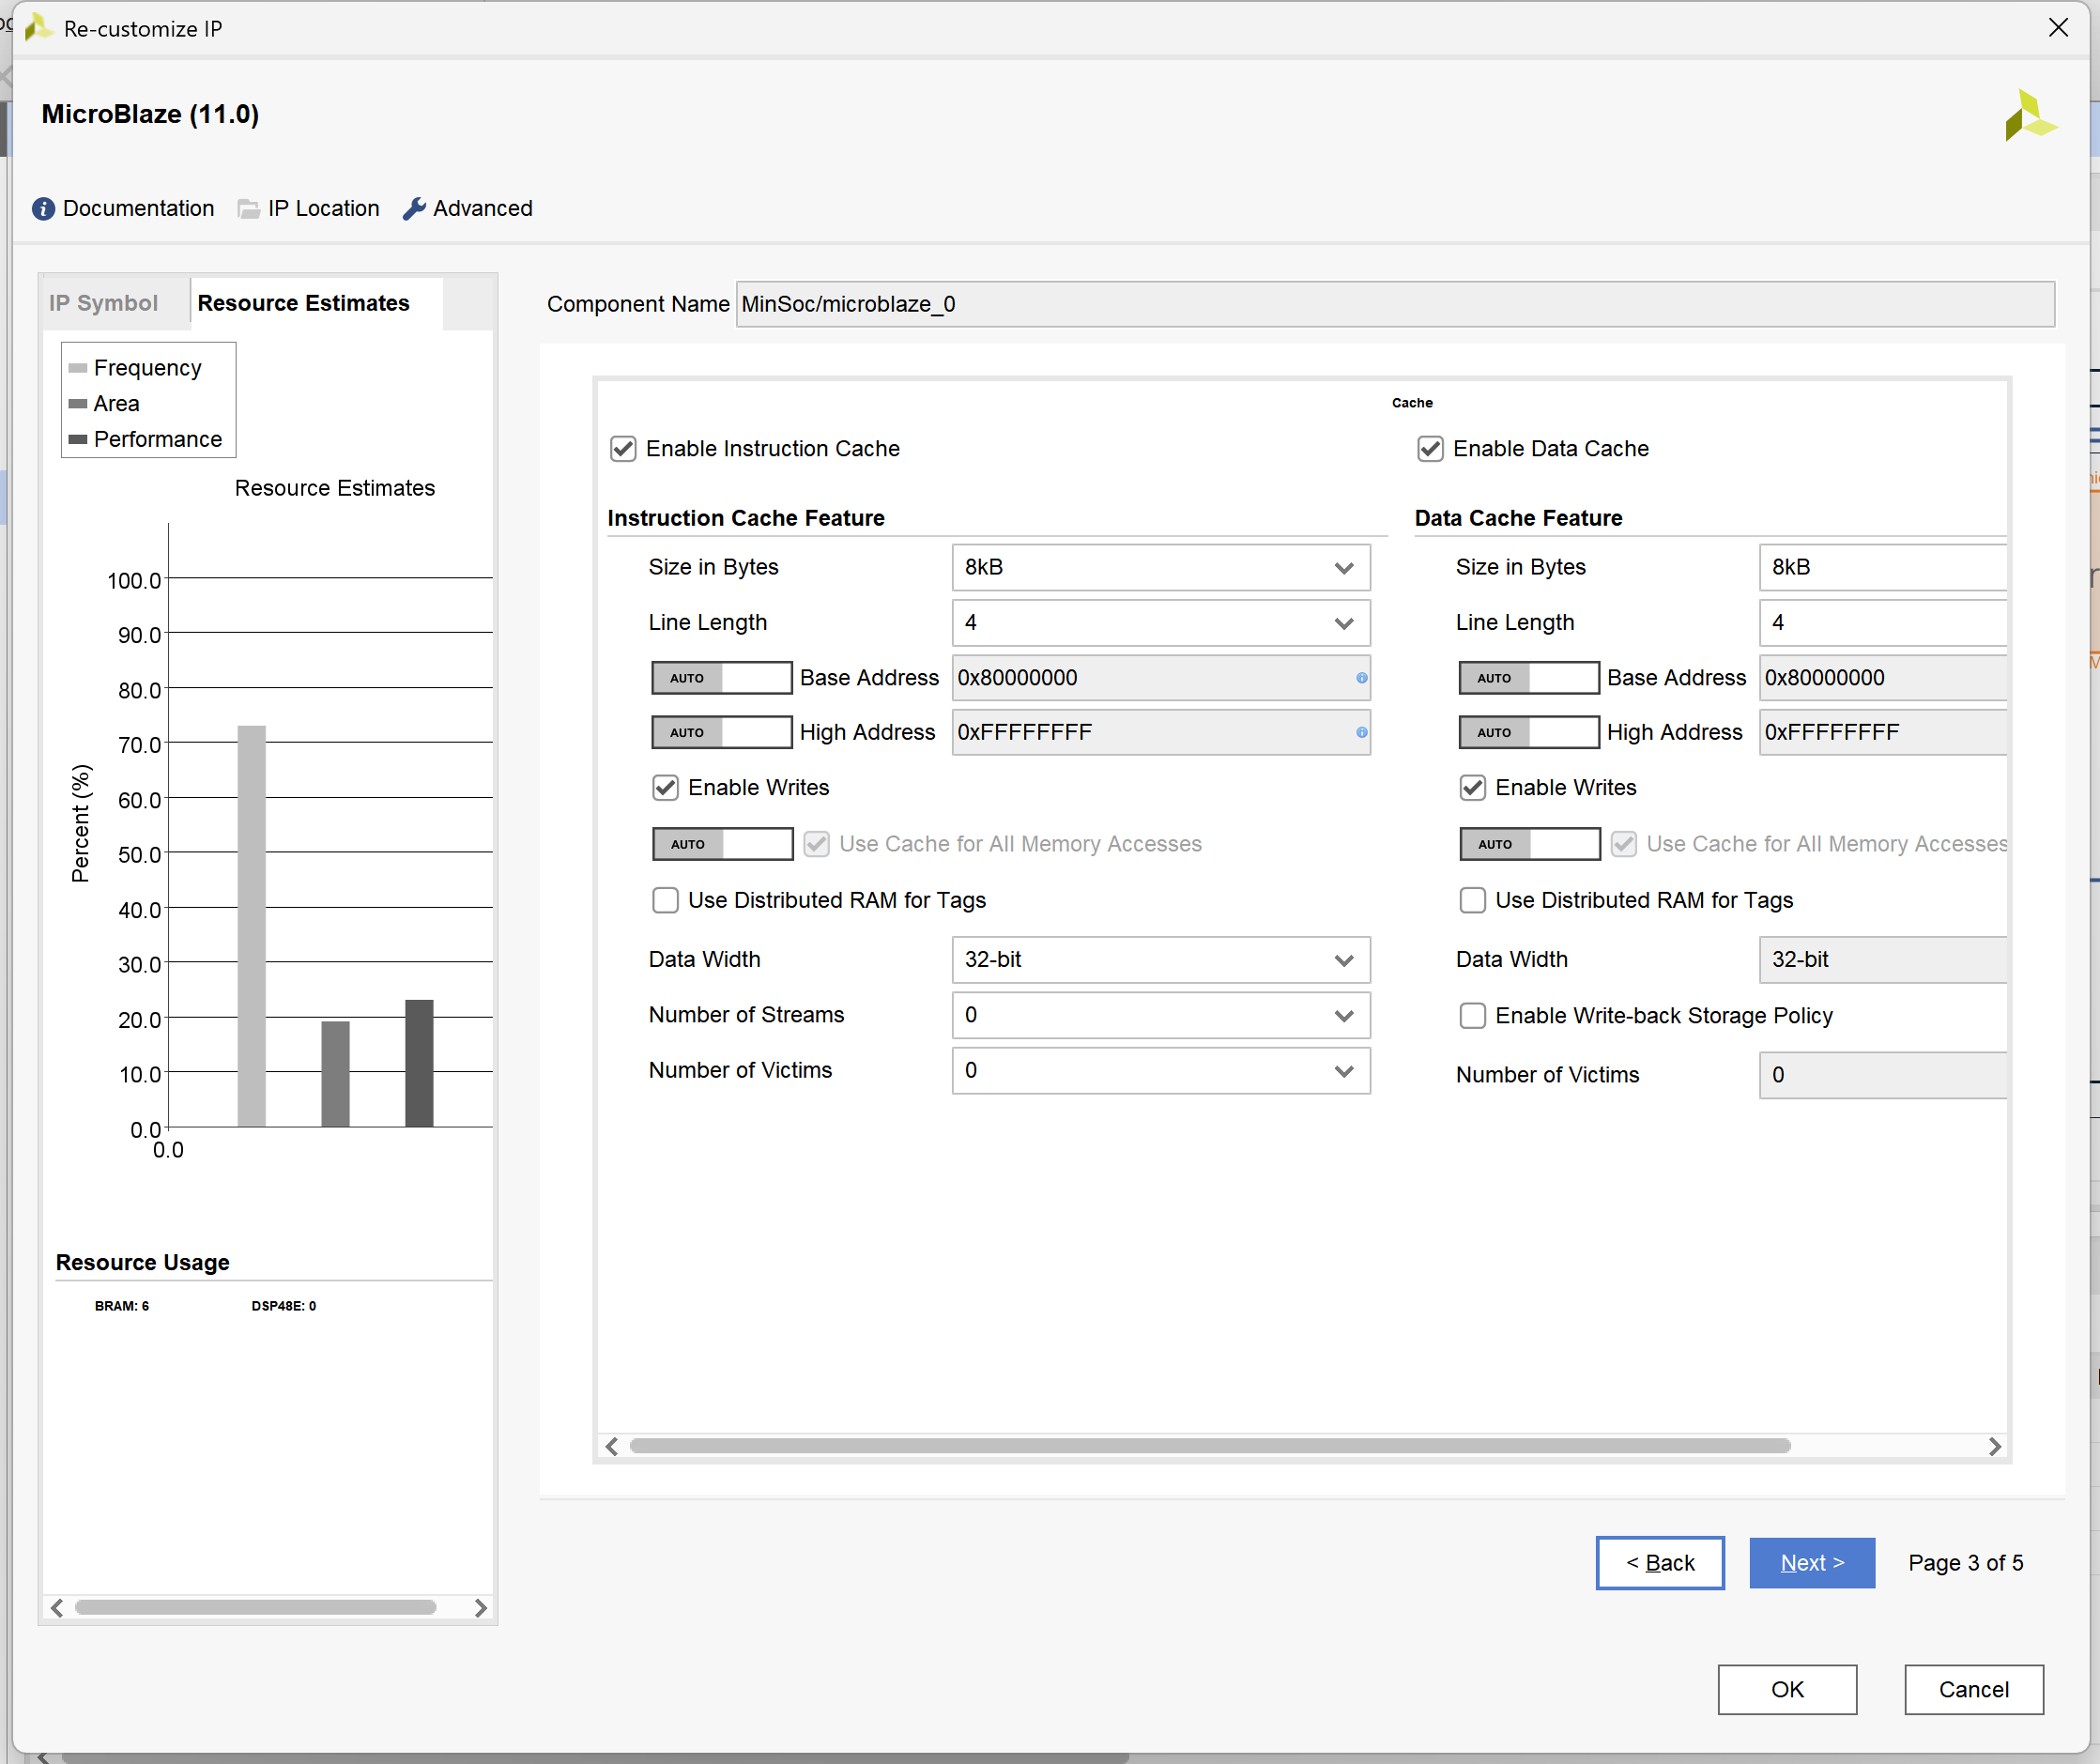Enable Data Cache Distributed RAM for Tags
The height and width of the screenshot is (1764, 2100).
point(1472,900)
